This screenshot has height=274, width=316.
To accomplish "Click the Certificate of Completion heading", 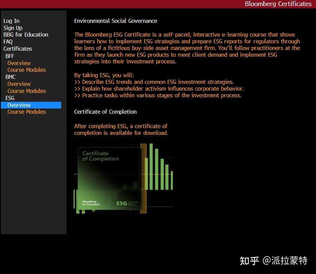I will coord(106,112).
